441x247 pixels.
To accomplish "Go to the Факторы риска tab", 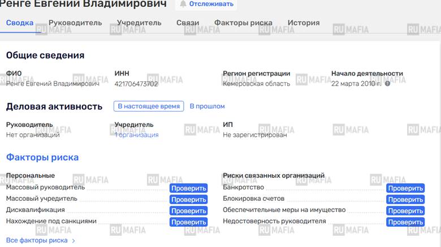I will point(243,23).
